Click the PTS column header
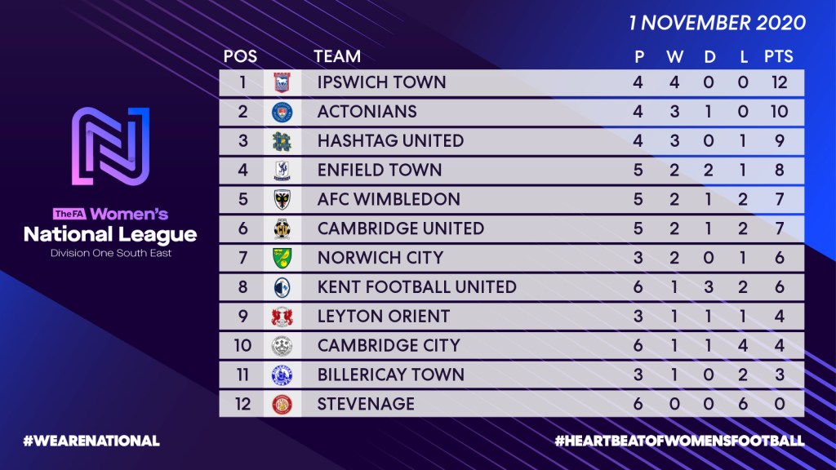The width and height of the screenshot is (836, 470). (x=778, y=56)
